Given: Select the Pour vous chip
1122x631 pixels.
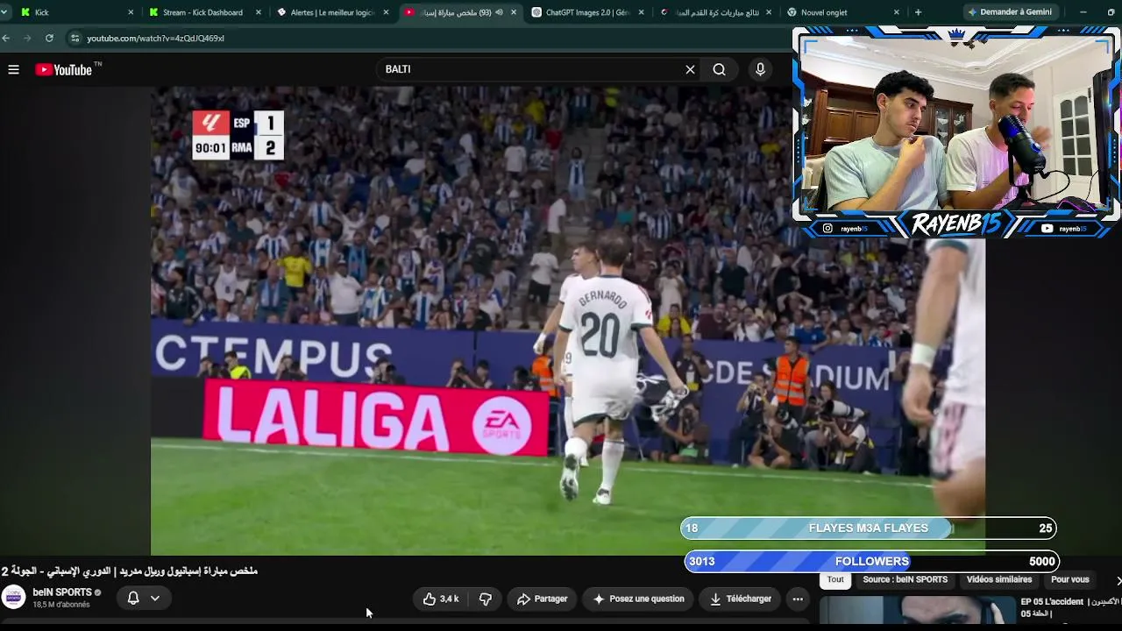Looking at the screenshot, I should click(1069, 579).
